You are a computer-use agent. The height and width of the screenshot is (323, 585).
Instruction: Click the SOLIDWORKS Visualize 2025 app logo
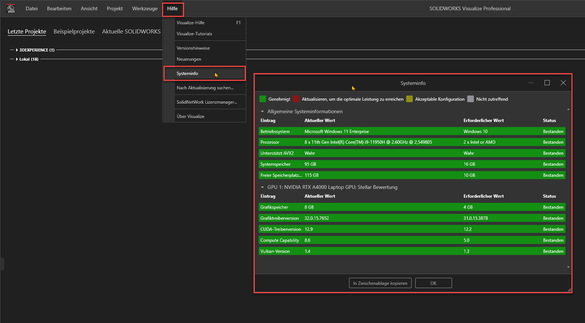[11, 8]
